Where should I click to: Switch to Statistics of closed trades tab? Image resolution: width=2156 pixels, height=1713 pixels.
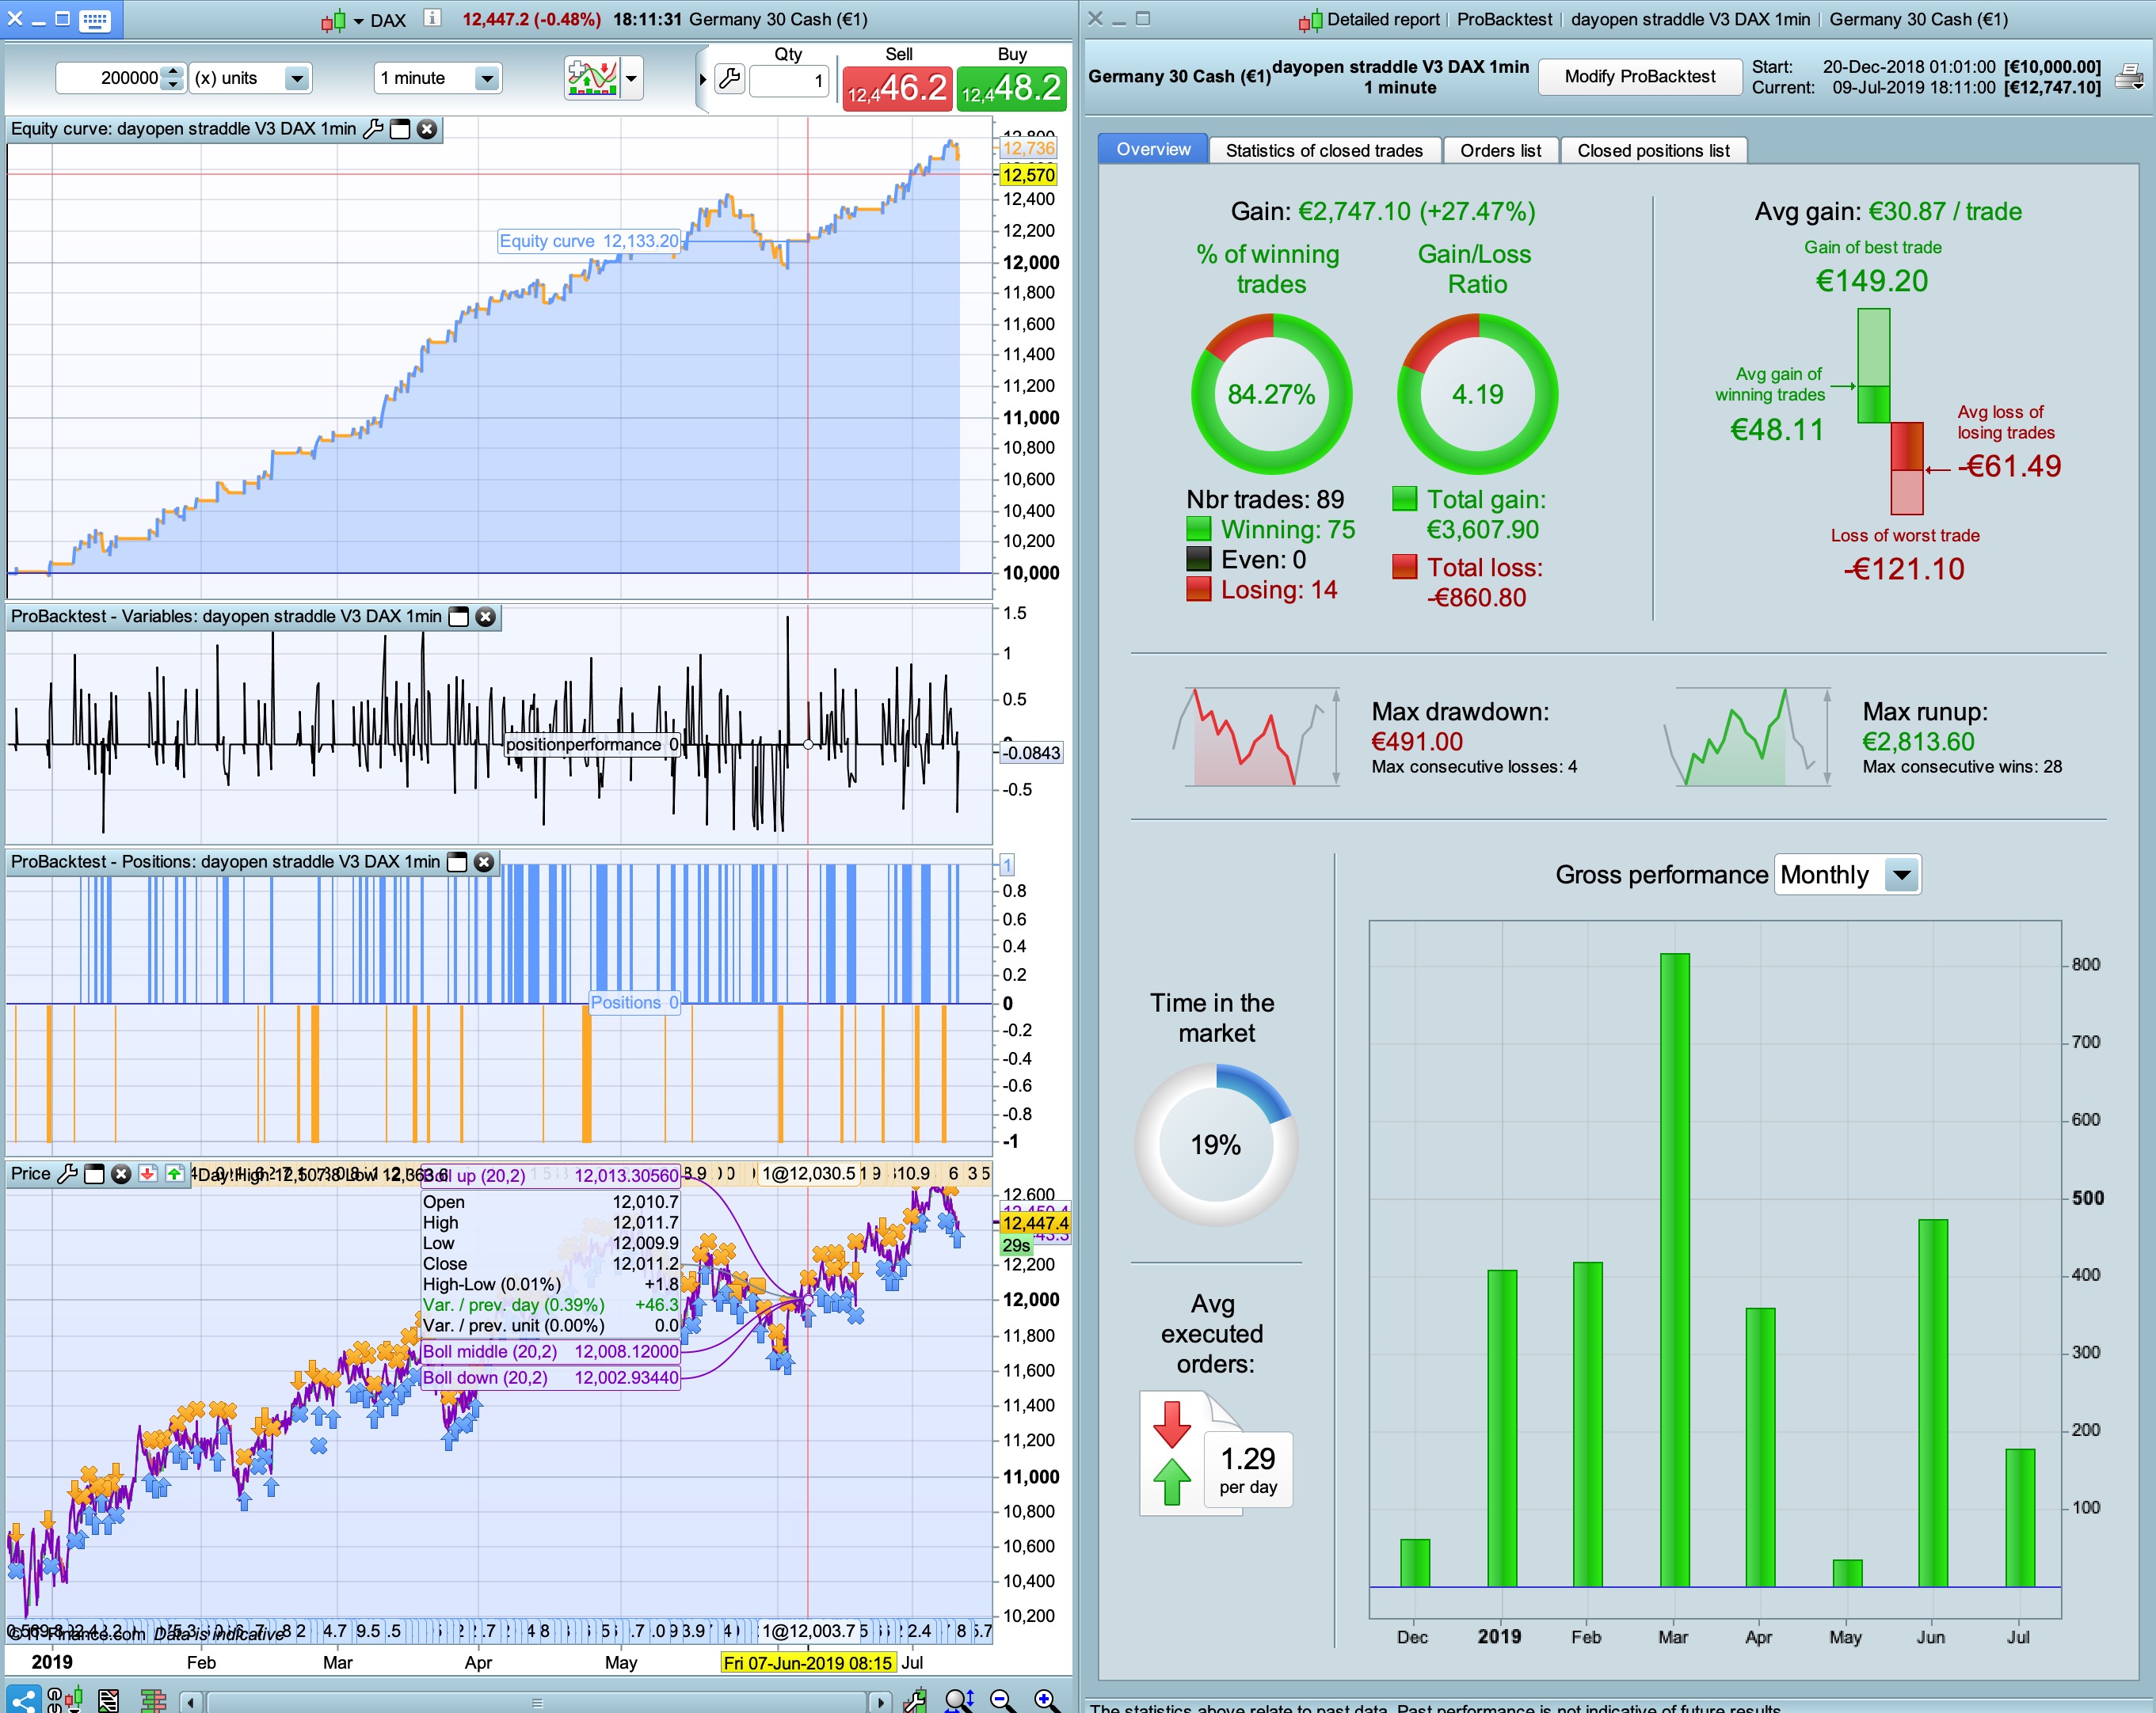tap(1323, 150)
